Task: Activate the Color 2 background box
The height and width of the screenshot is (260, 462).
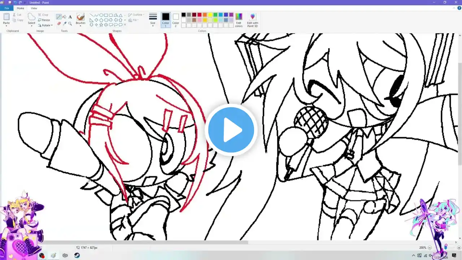Action: pyautogui.click(x=176, y=20)
